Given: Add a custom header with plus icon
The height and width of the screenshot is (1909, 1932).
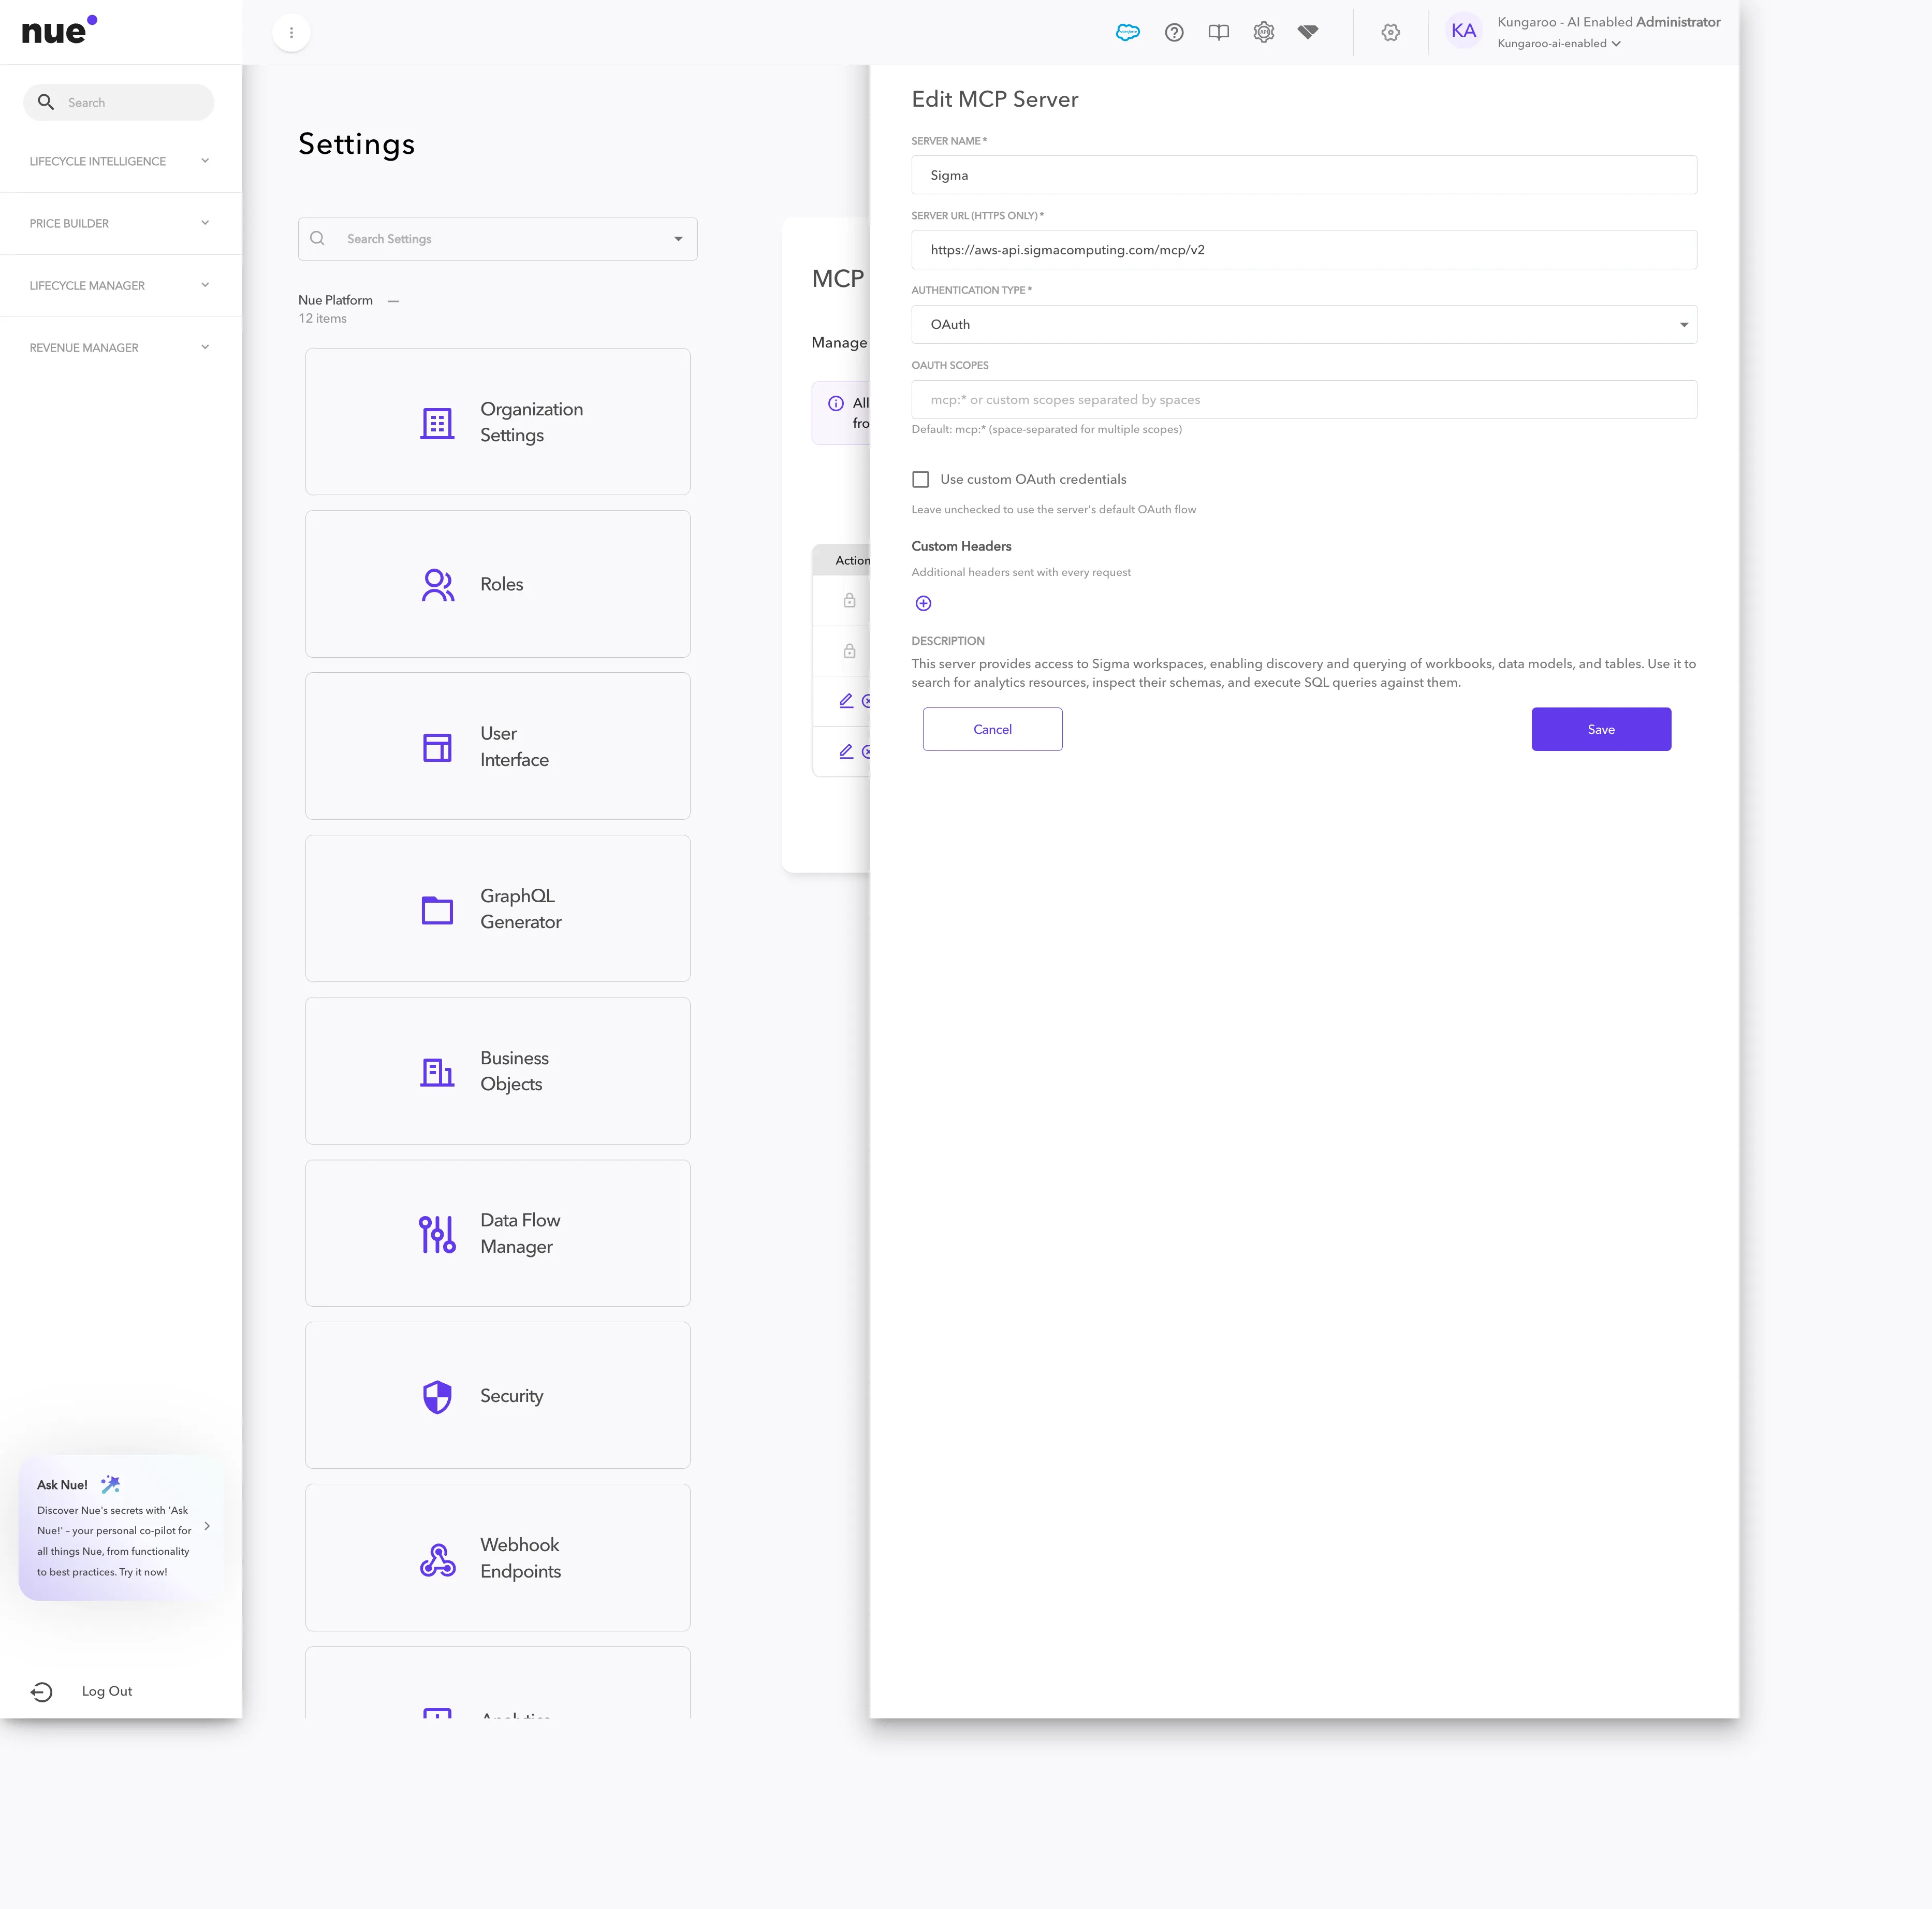Looking at the screenshot, I should click(923, 603).
